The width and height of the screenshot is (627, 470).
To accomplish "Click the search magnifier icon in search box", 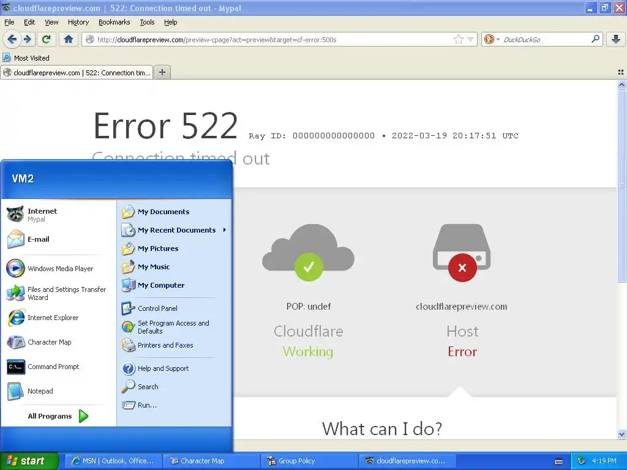I will click(x=595, y=39).
